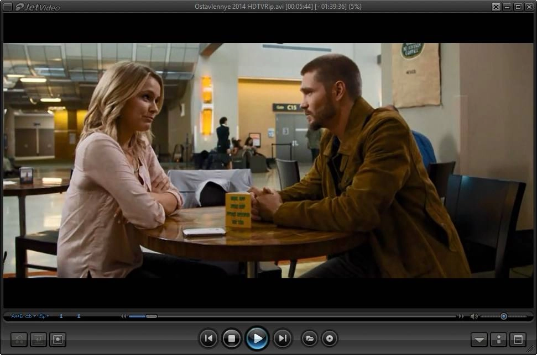Image resolution: width=537 pixels, height=355 pixels.
Task: Skip to the next track
Action: point(283,338)
